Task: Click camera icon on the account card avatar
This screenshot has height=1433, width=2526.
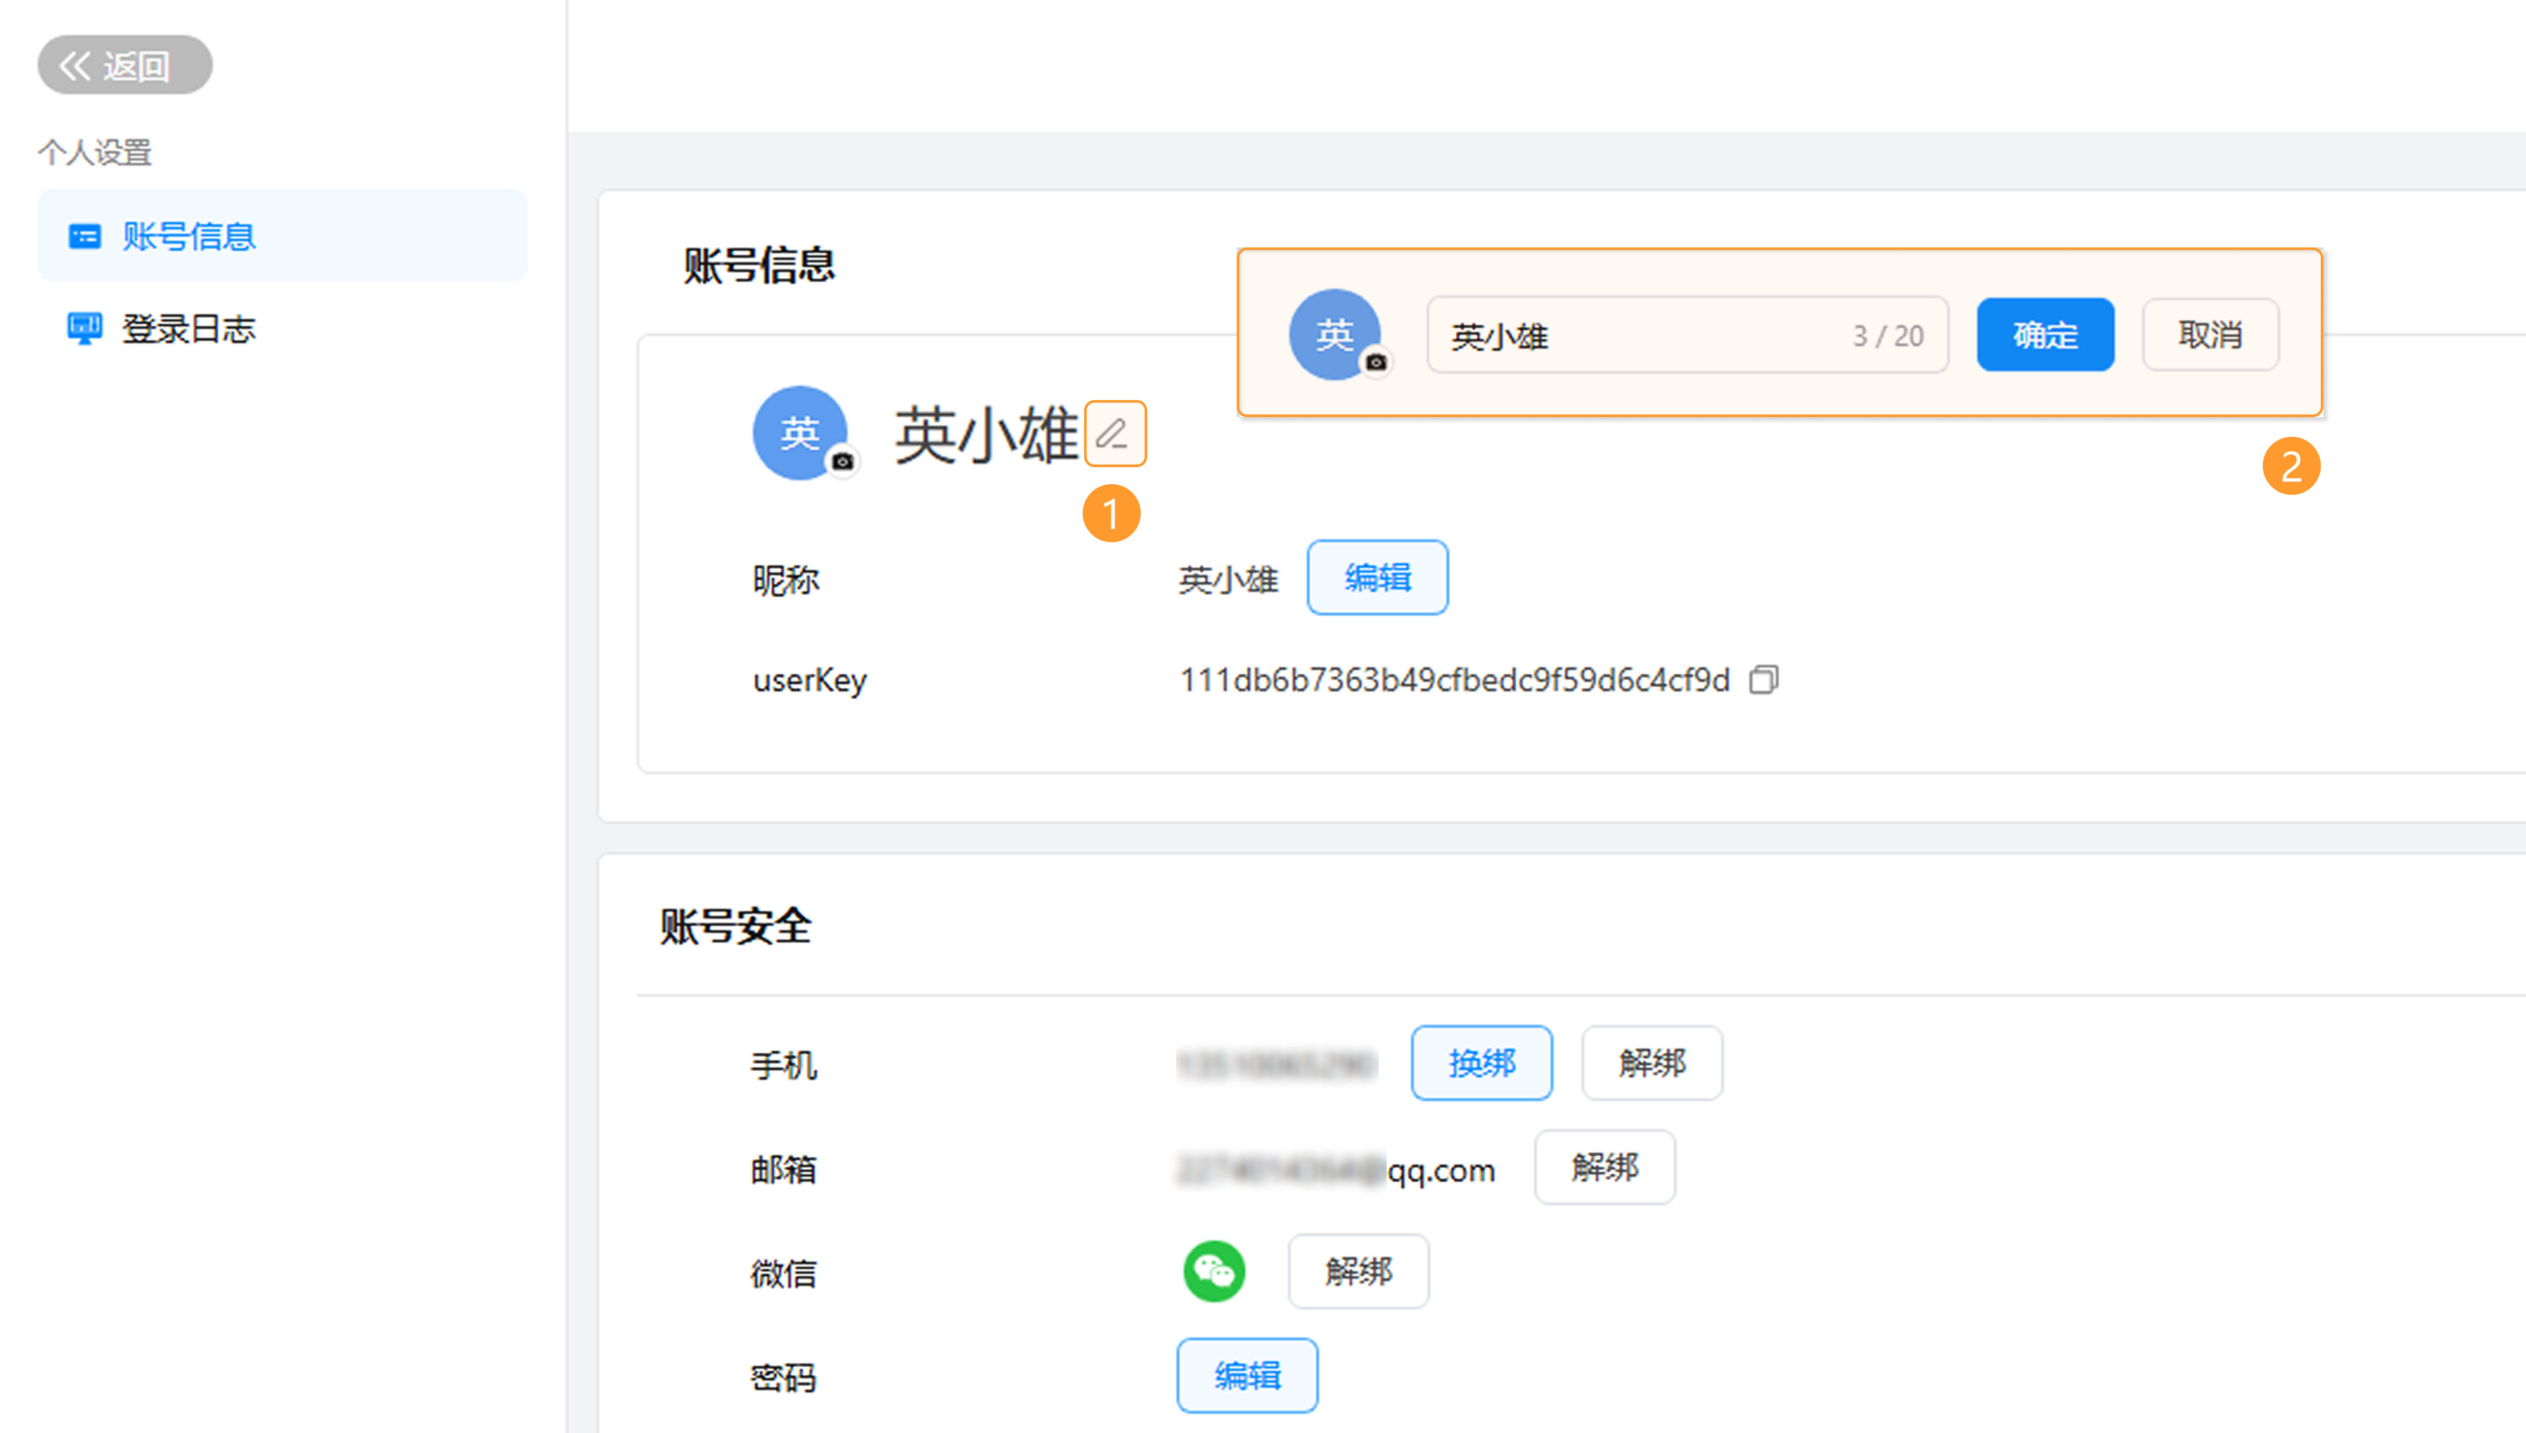Action: (842, 461)
